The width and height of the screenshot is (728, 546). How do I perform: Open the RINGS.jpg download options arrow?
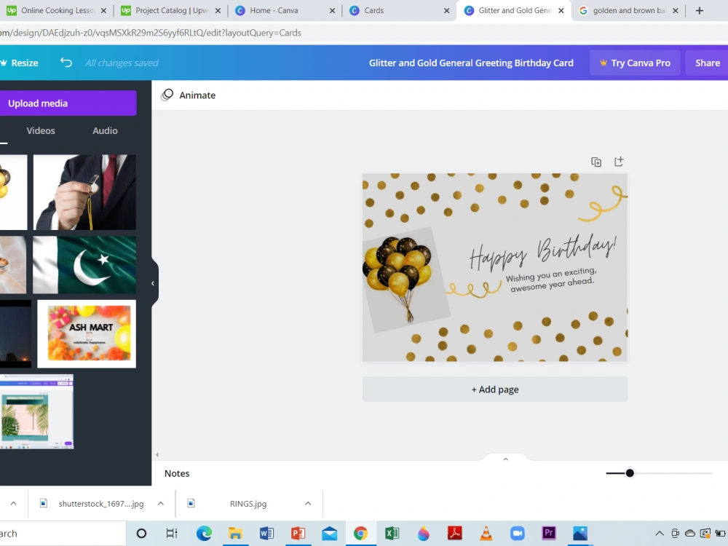coord(308,503)
